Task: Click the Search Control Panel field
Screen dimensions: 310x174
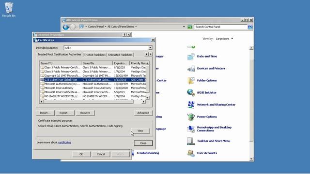Action: (220, 27)
